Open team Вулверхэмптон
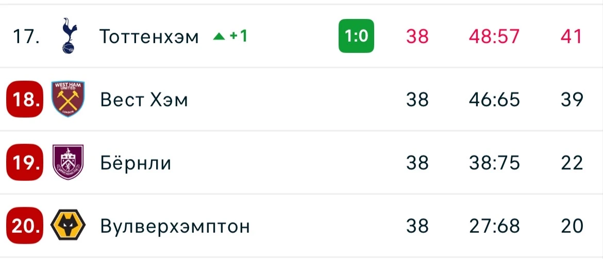This screenshot has width=603, height=259. [175, 227]
